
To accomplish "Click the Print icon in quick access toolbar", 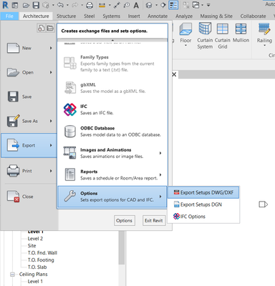I will point(90,5).
